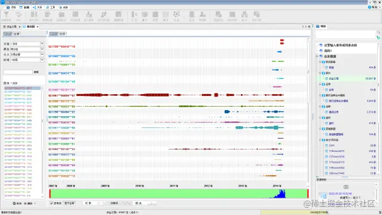Click the cancel icon button below the legend
Viewport: 382px width, 215px height.
tap(17, 203)
